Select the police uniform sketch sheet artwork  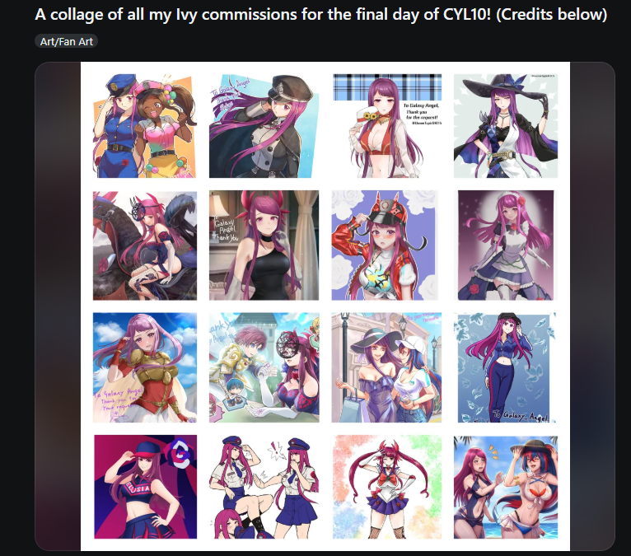(x=264, y=487)
